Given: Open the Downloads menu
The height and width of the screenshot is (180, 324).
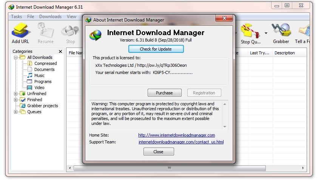Looking at the screenshot, I should point(51,17).
